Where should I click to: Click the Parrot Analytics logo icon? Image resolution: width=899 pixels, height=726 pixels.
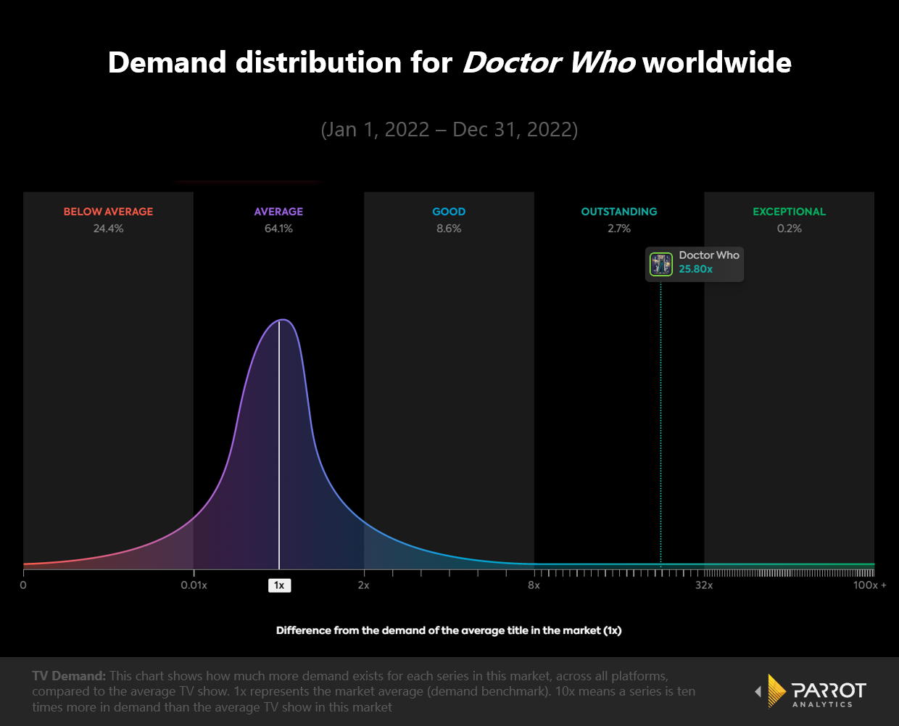(x=776, y=690)
